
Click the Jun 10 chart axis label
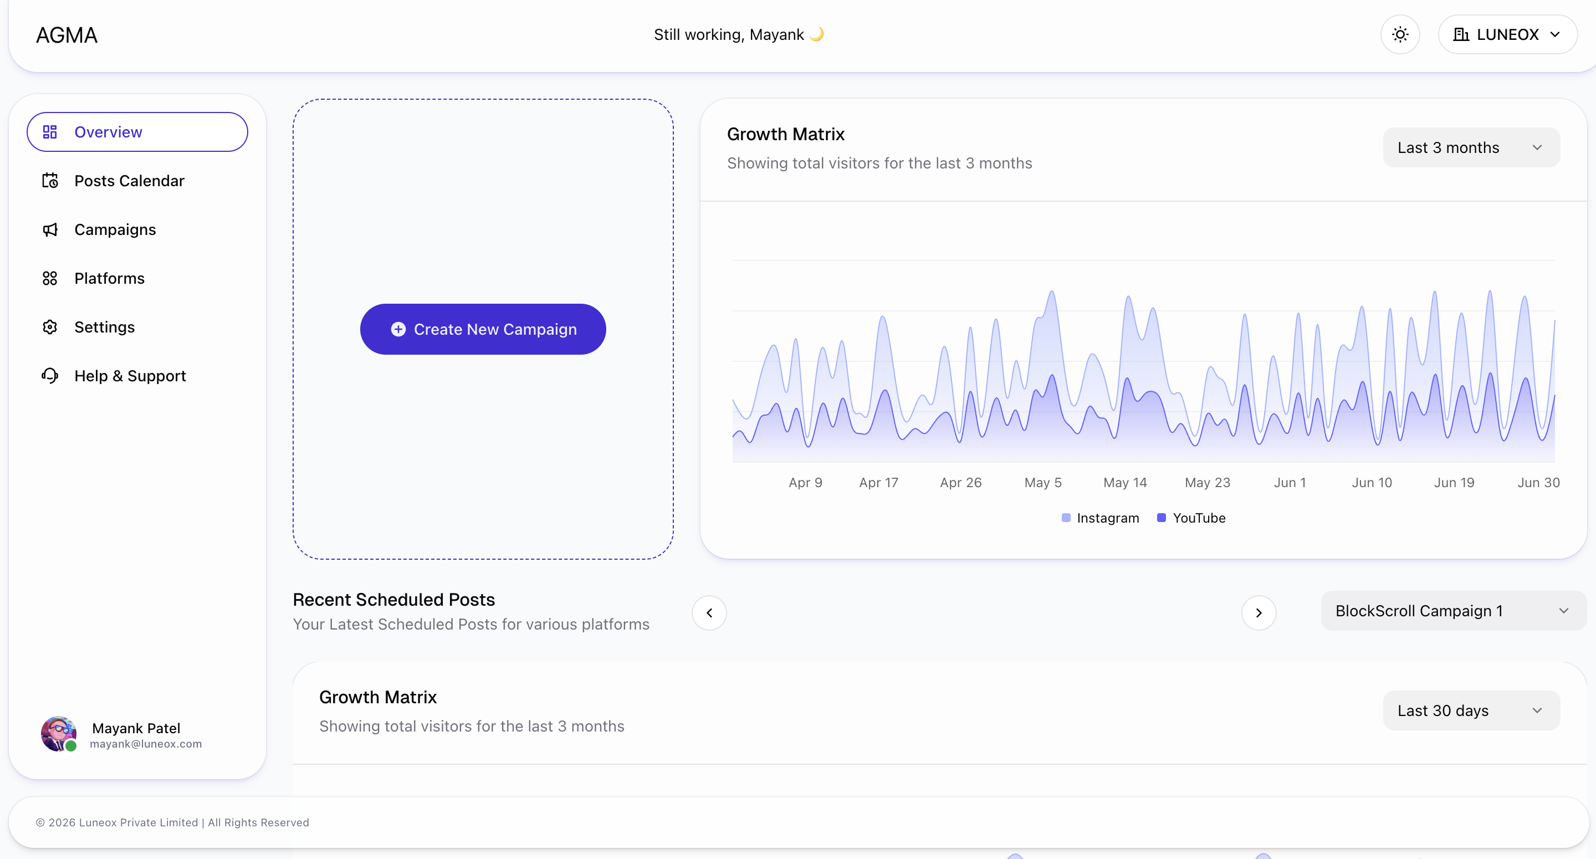click(x=1372, y=483)
